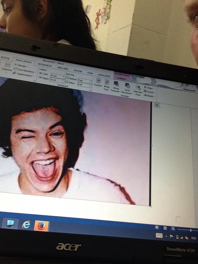Open the Group objects dropdown

coord(149,92)
